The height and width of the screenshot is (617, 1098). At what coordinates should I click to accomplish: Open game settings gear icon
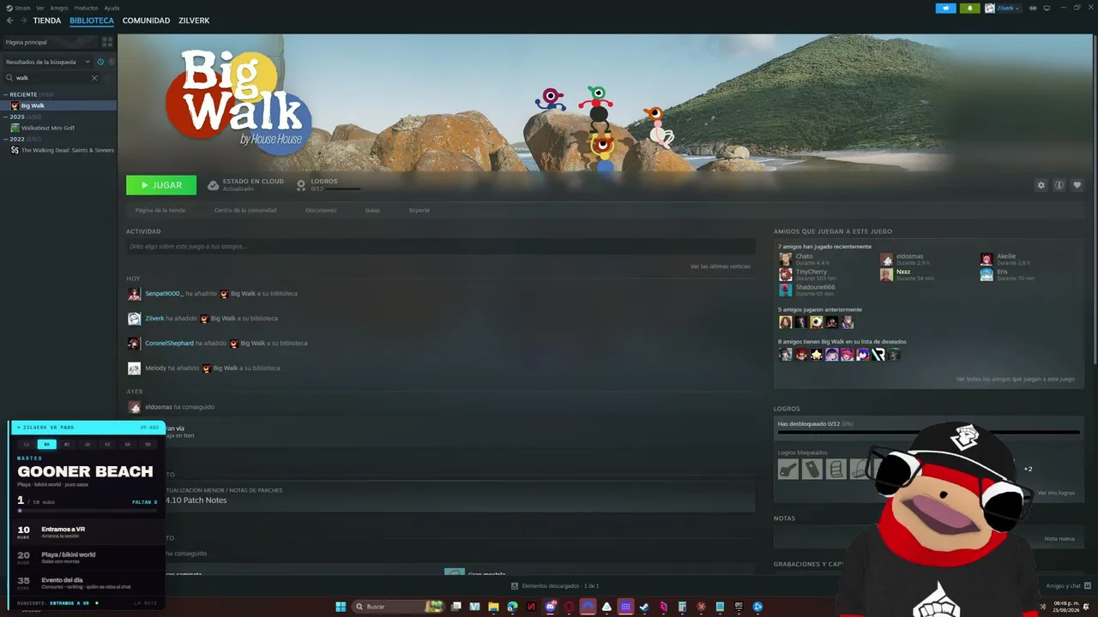tap(1041, 185)
